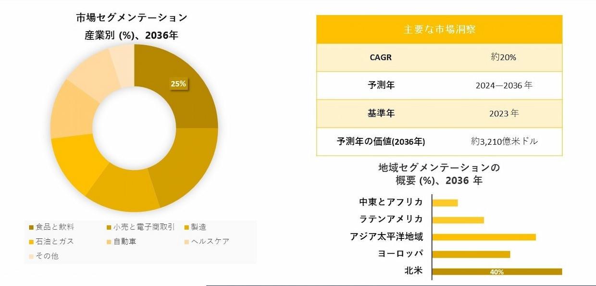Click the 中東とアフリカ bar
This screenshot has height=286, width=596.
(445, 203)
